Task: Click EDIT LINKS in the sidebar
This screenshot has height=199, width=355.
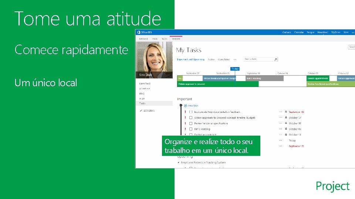Action: click(149, 111)
